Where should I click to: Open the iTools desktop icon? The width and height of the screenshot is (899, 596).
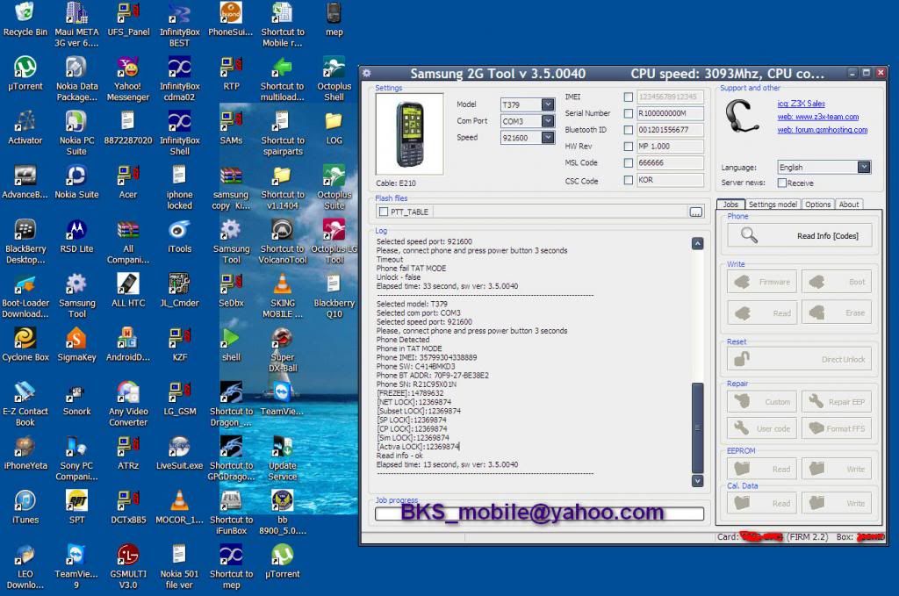click(179, 237)
